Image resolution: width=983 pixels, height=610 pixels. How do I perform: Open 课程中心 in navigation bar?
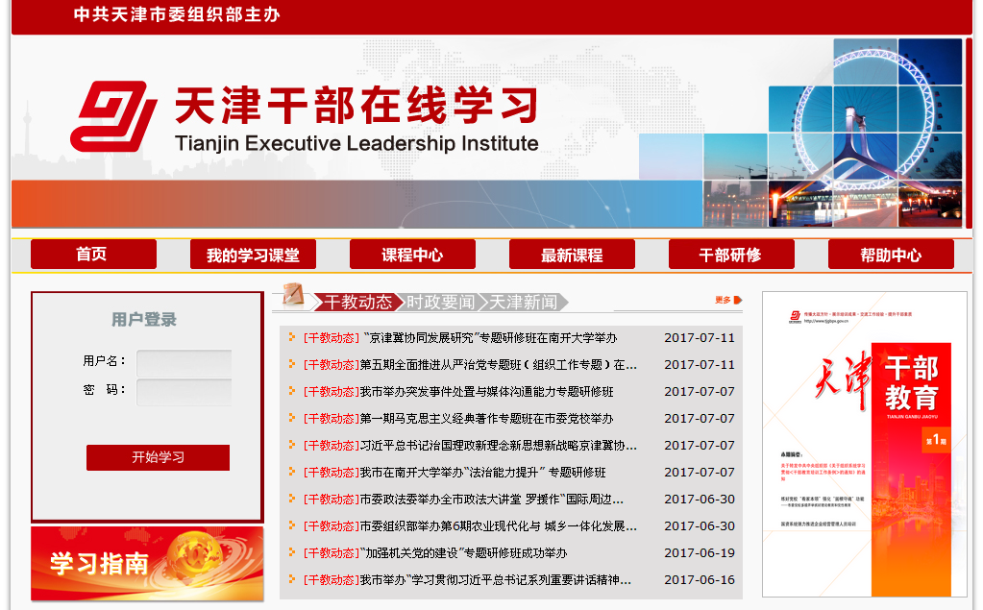tap(412, 255)
